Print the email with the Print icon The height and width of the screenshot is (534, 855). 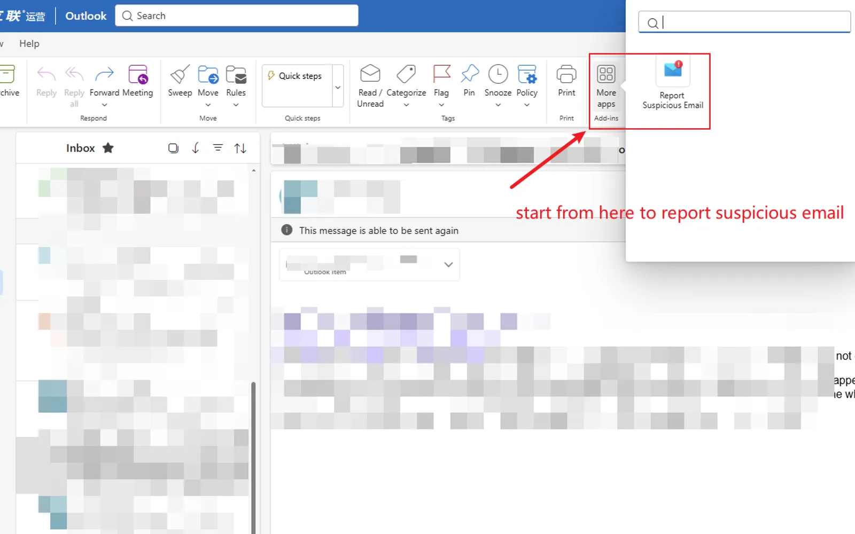coord(566,75)
